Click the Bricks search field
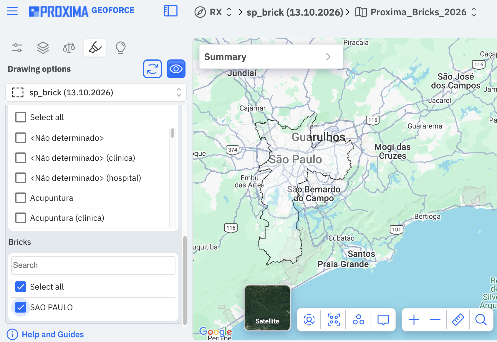Image resolution: width=497 pixels, height=342 pixels. pos(93,265)
